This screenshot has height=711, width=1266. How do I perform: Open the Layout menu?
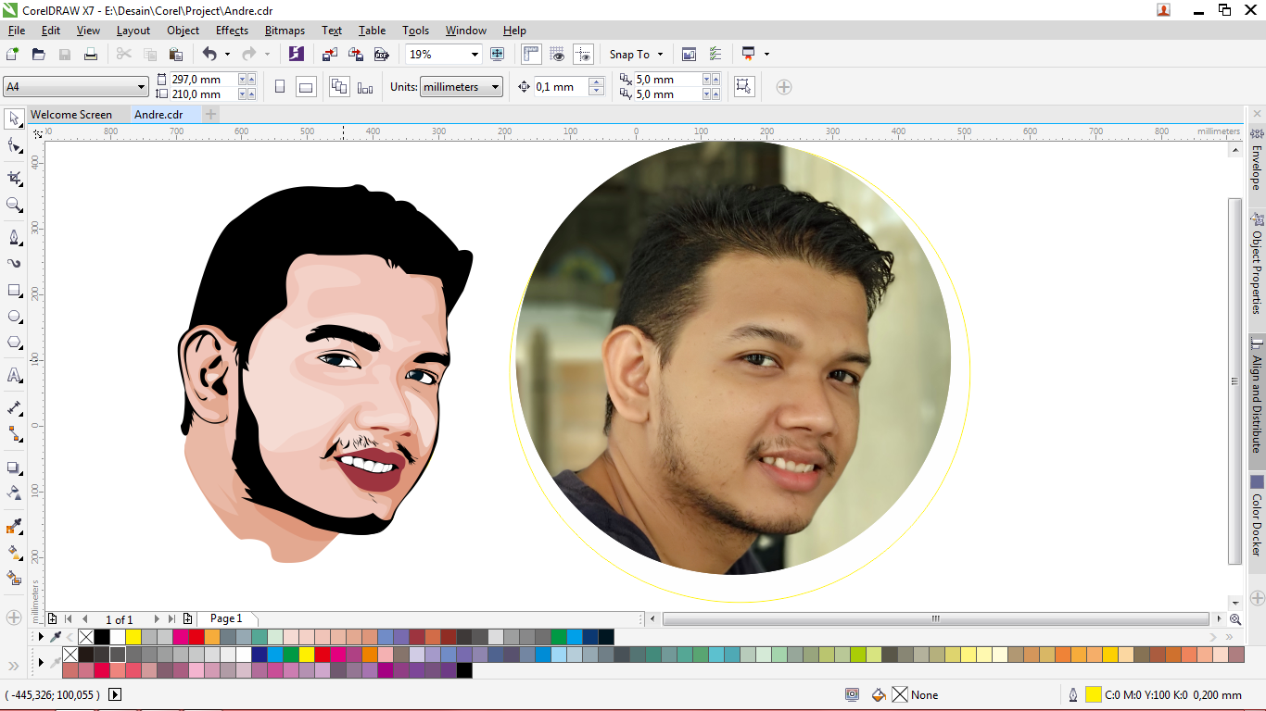(x=133, y=31)
